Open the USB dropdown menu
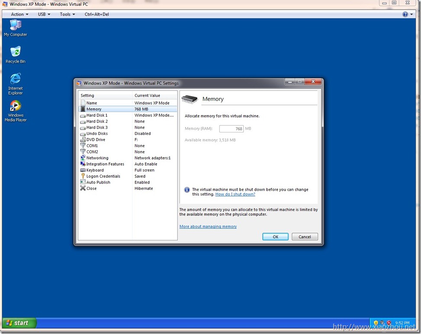 point(44,14)
